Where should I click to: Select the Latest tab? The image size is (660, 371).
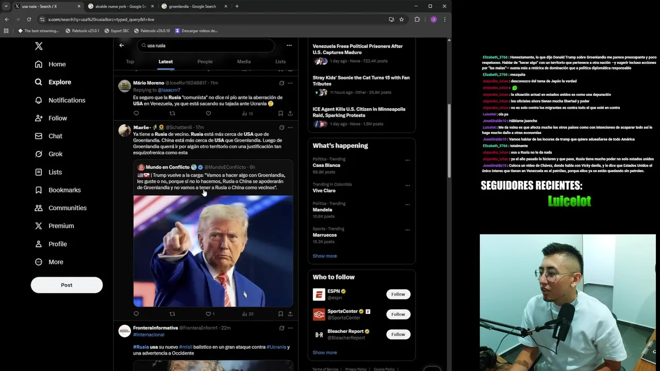coord(166,62)
